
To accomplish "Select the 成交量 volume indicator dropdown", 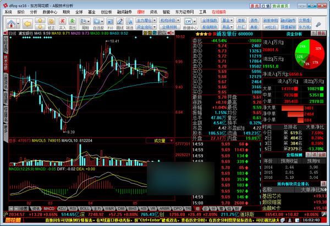I will [x=159, y=140].
